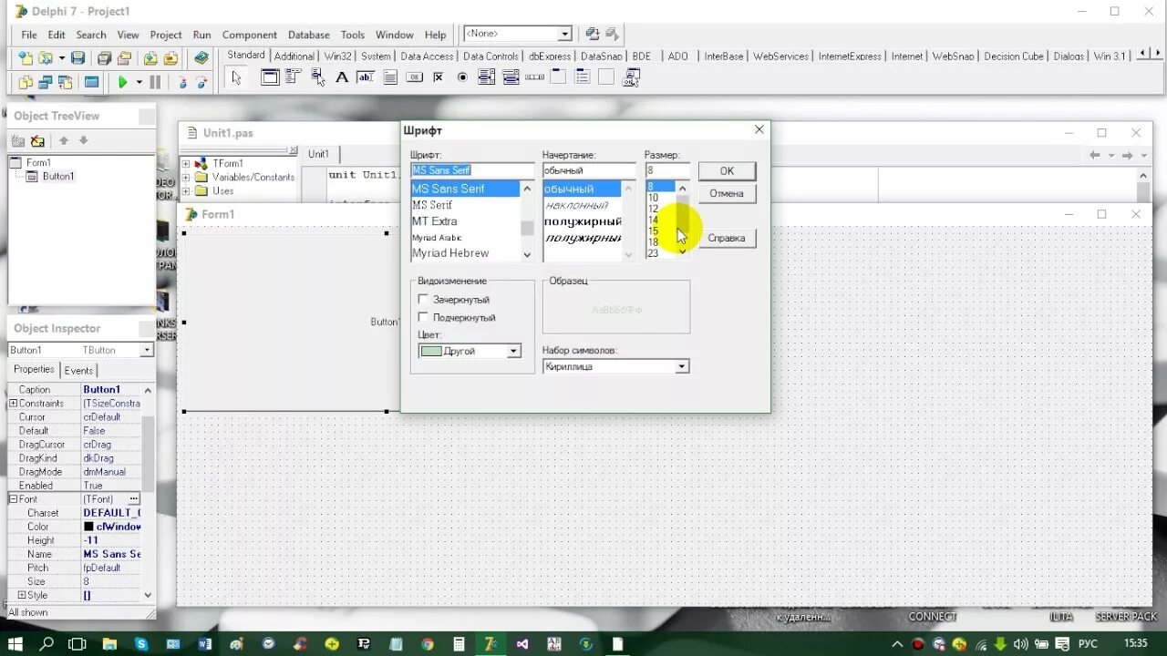The width and height of the screenshot is (1167, 656).
Task: Click the Toggle Form/Unit icon
Action: tap(65, 82)
